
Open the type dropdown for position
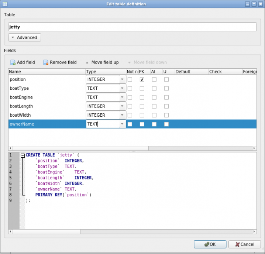[122, 80]
